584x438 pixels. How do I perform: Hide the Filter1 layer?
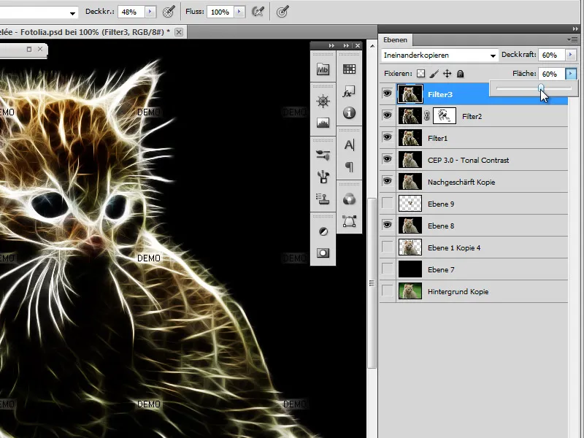pyautogui.click(x=388, y=138)
